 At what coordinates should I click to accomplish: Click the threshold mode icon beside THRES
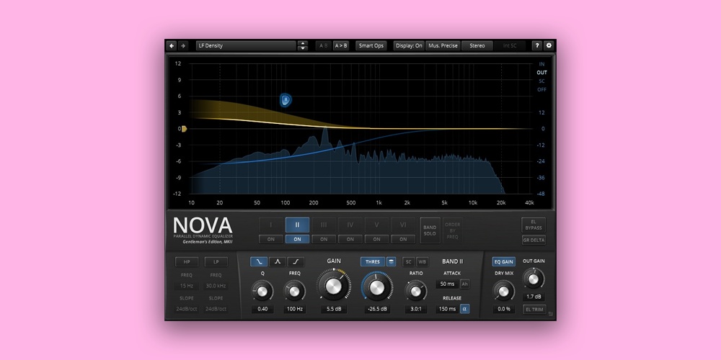click(x=391, y=262)
